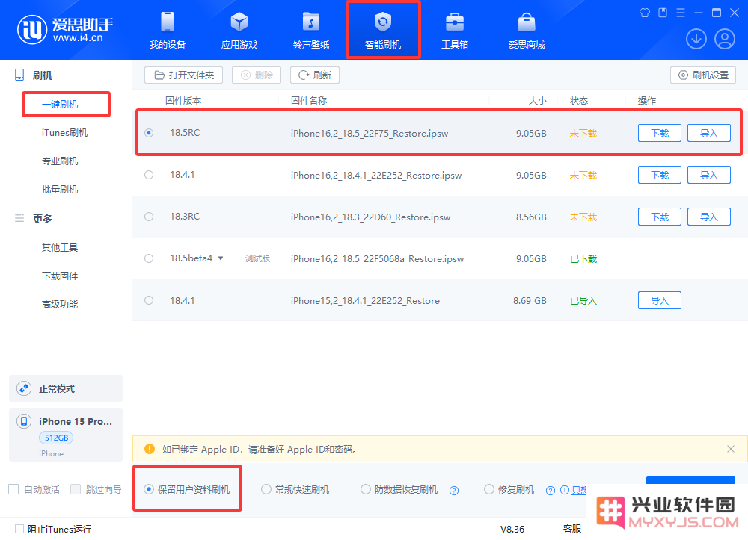Click the 512GB storage badge
The height and width of the screenshot is (540, 748).
(x=56, y=438)
